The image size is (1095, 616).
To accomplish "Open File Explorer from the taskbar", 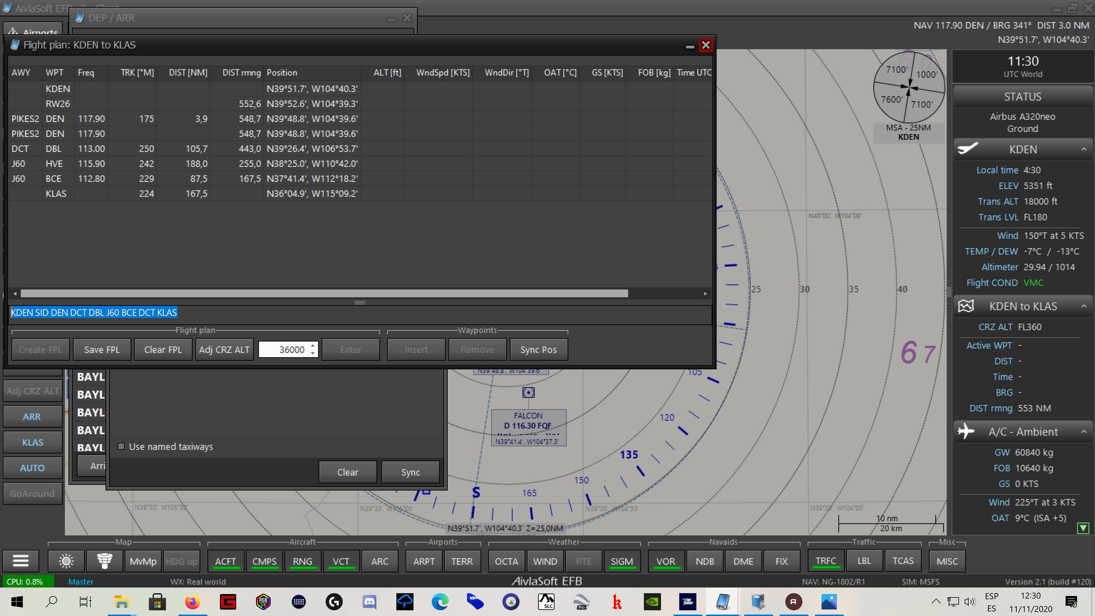I will pyautogui.click(x=121, y=601).
